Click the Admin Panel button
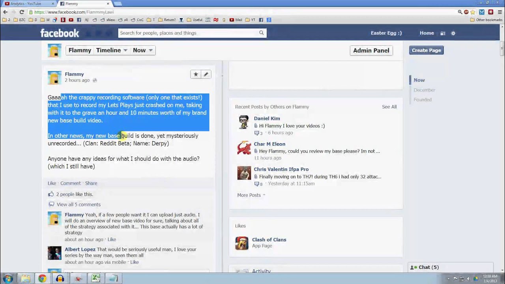Image resolution: width=505 pixels, height=284 pixels. [371, 50]
